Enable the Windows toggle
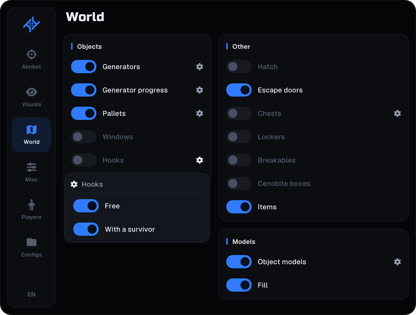 (84, 137)
